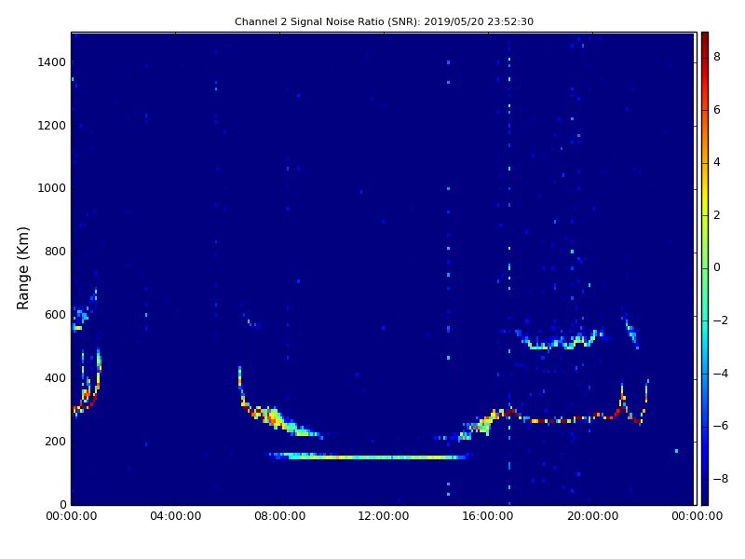
Task: Click the 600 range tick label
Action: coord(55,315)
